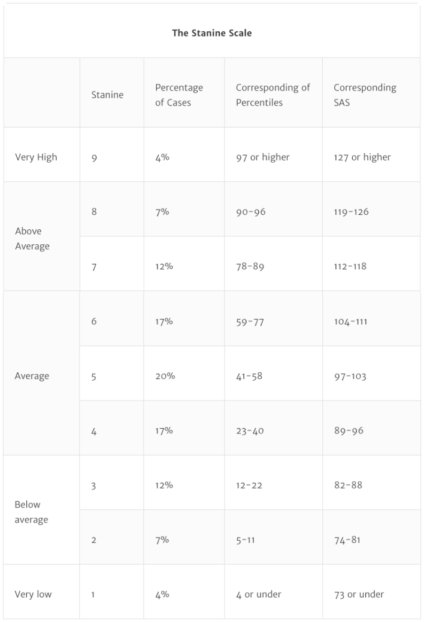The width and height of the screenshot is (424, 622).
Task: Click the '89-96' SAS cell
Action: (x=349, y=430)
